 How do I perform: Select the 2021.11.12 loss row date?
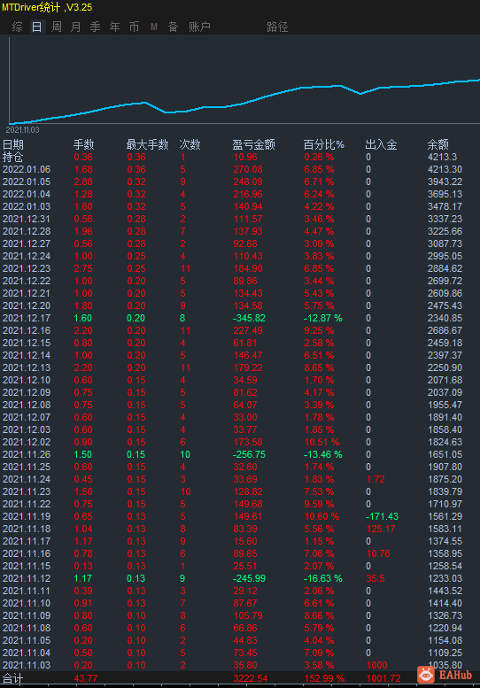pyautogui.click(x=27, y=578)
